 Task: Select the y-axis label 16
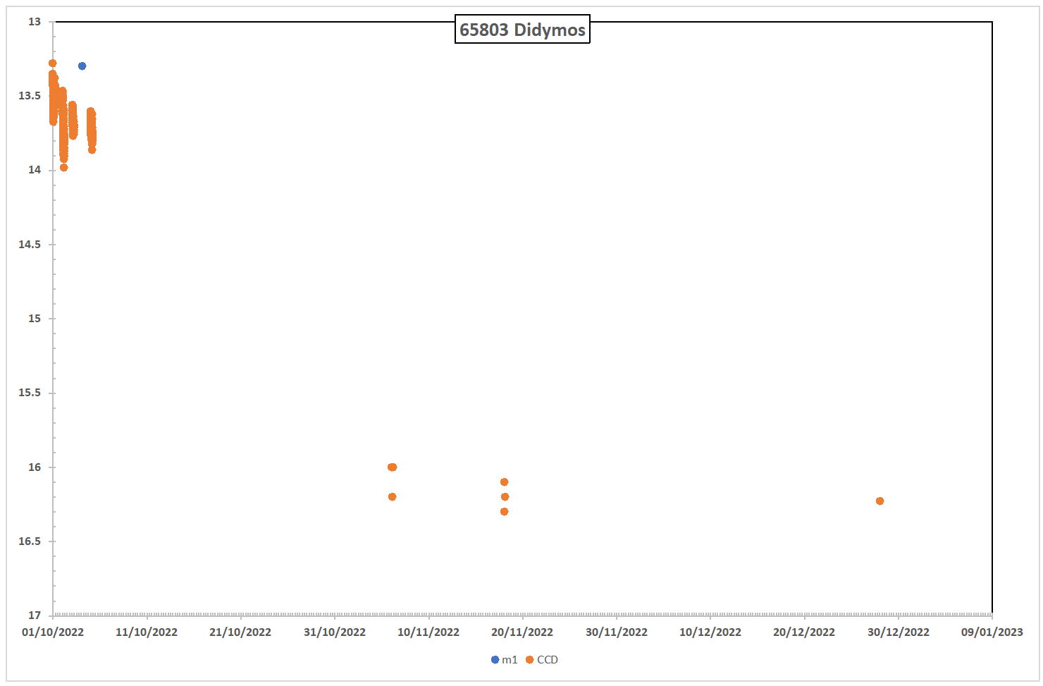coord(35,467)
